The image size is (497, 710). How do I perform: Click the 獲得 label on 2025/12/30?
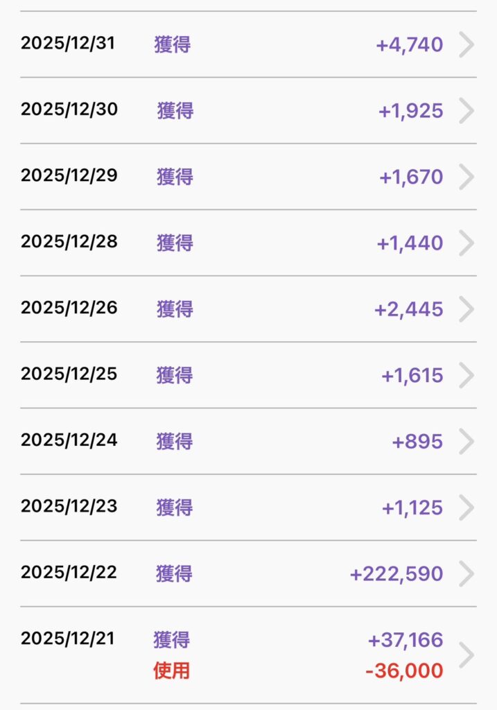click(x=175, y=111)
